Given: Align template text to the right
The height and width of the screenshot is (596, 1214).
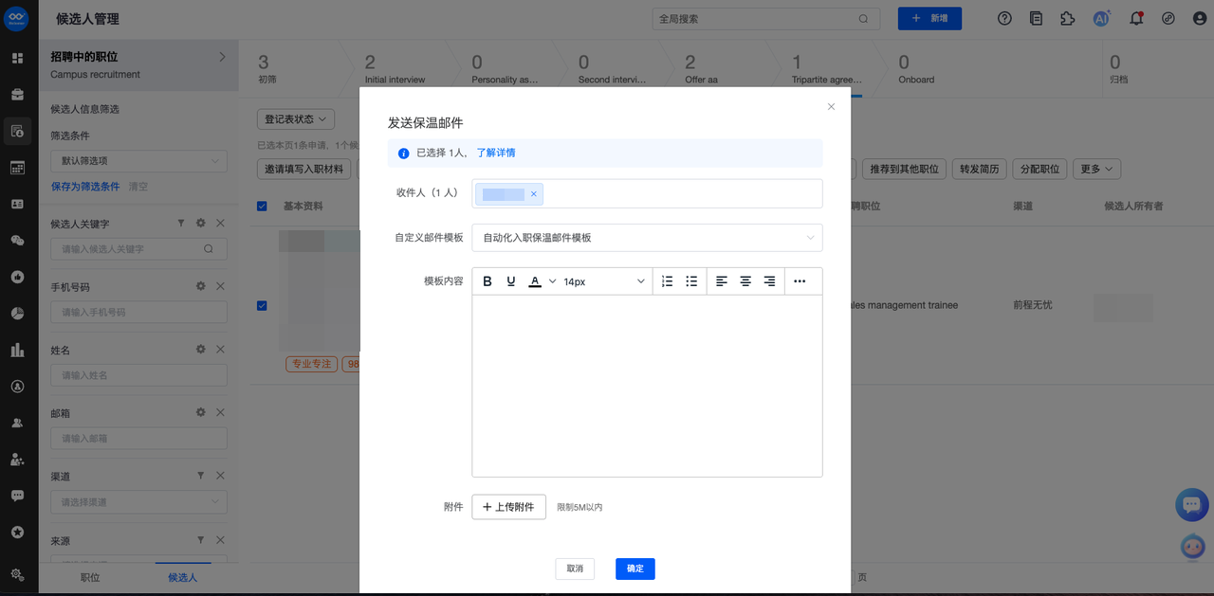Looking at the screenshot, I should pyautogui.click(x=769, y=281).
